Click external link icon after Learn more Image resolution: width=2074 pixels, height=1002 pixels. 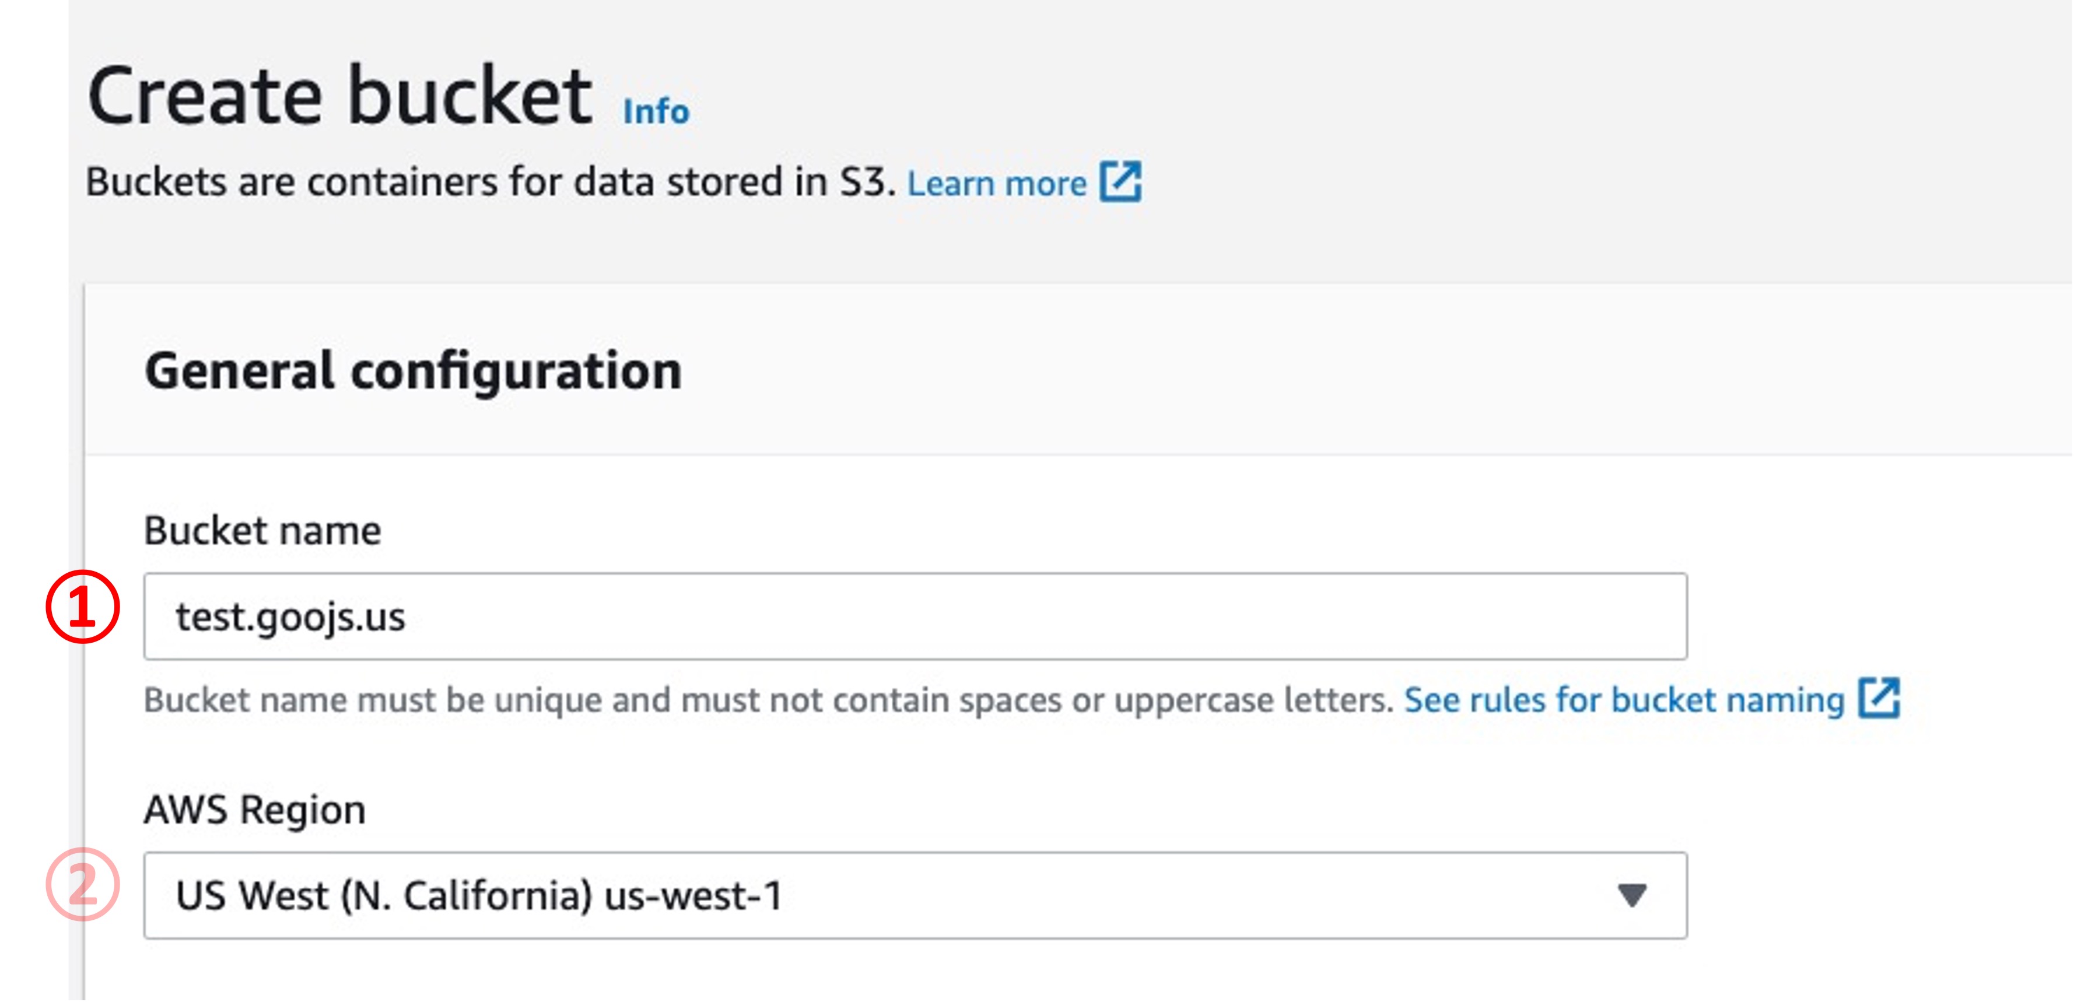(x=1121, y=182)
